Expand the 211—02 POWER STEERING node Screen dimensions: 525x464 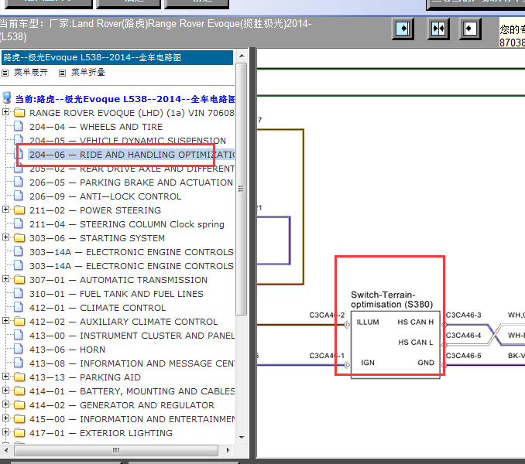pos(5,210)
